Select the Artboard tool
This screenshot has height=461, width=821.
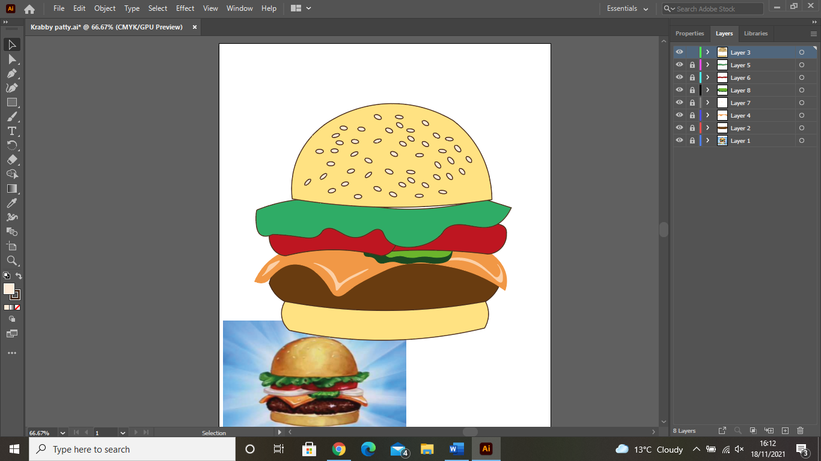(x=12, y=247)
